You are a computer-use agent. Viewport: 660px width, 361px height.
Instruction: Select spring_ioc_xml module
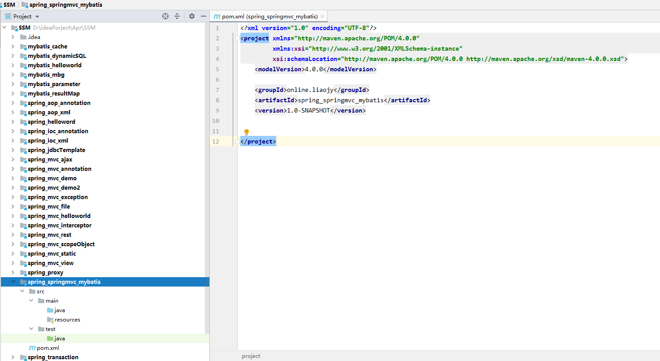tap(48, 141)
